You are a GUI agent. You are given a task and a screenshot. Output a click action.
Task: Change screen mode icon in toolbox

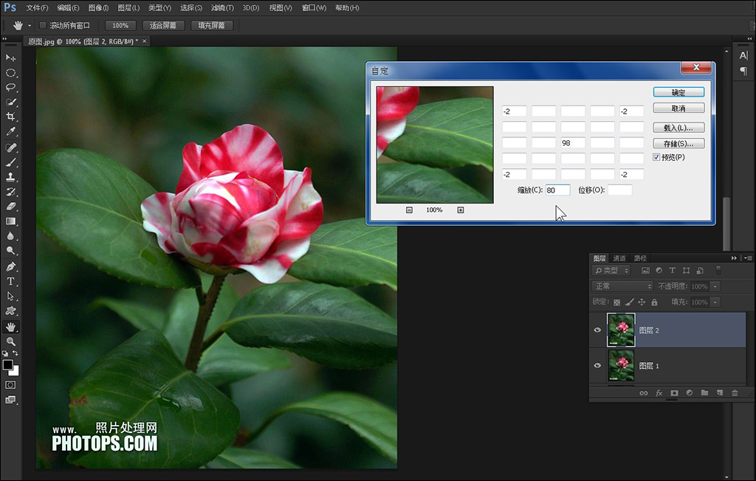click(x=10, y=400)
